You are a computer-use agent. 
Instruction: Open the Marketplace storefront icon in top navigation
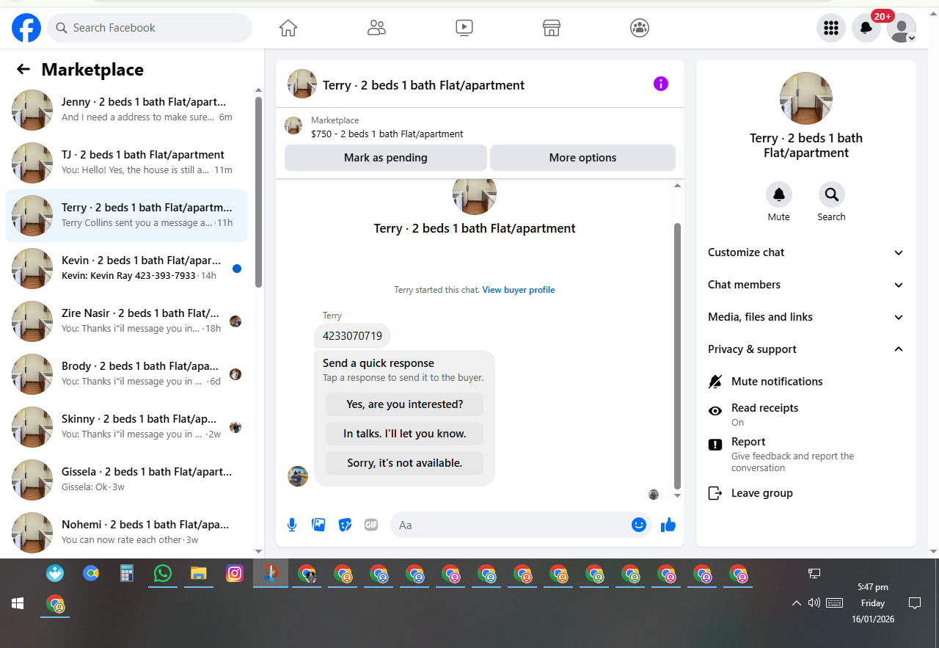(552, 28)
